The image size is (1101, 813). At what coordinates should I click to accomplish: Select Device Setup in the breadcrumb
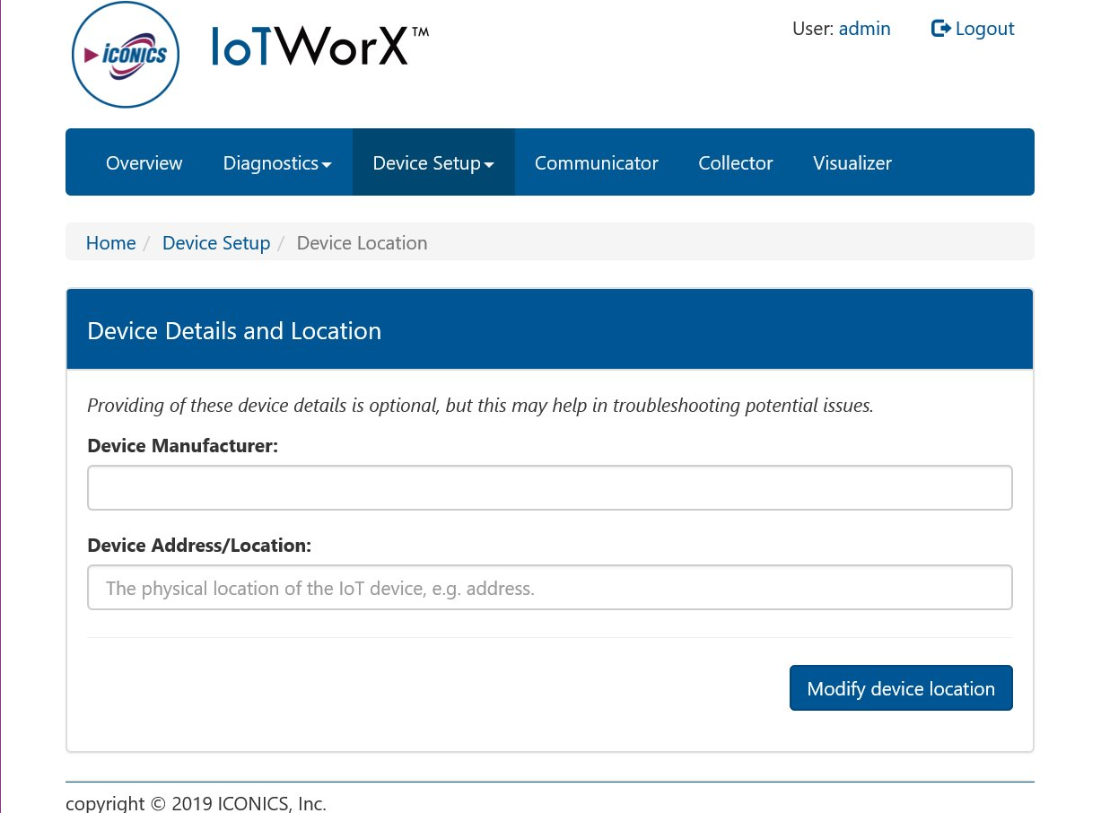pyautogui.click(x=215, y=243)
